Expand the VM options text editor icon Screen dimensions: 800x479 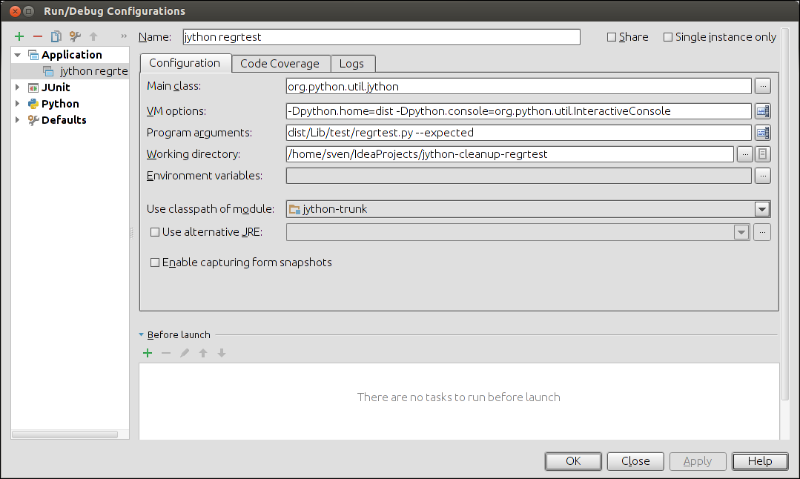[x=762, y=111]
